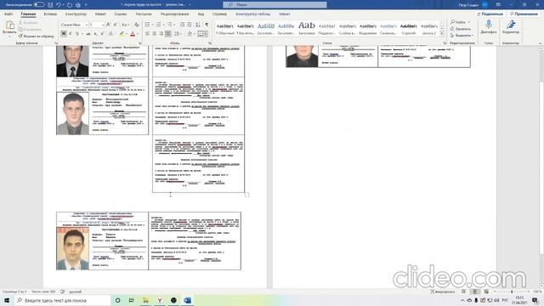544x306 pixels.
Task: Toggle Bold formatting
Action: click(64, 34)
